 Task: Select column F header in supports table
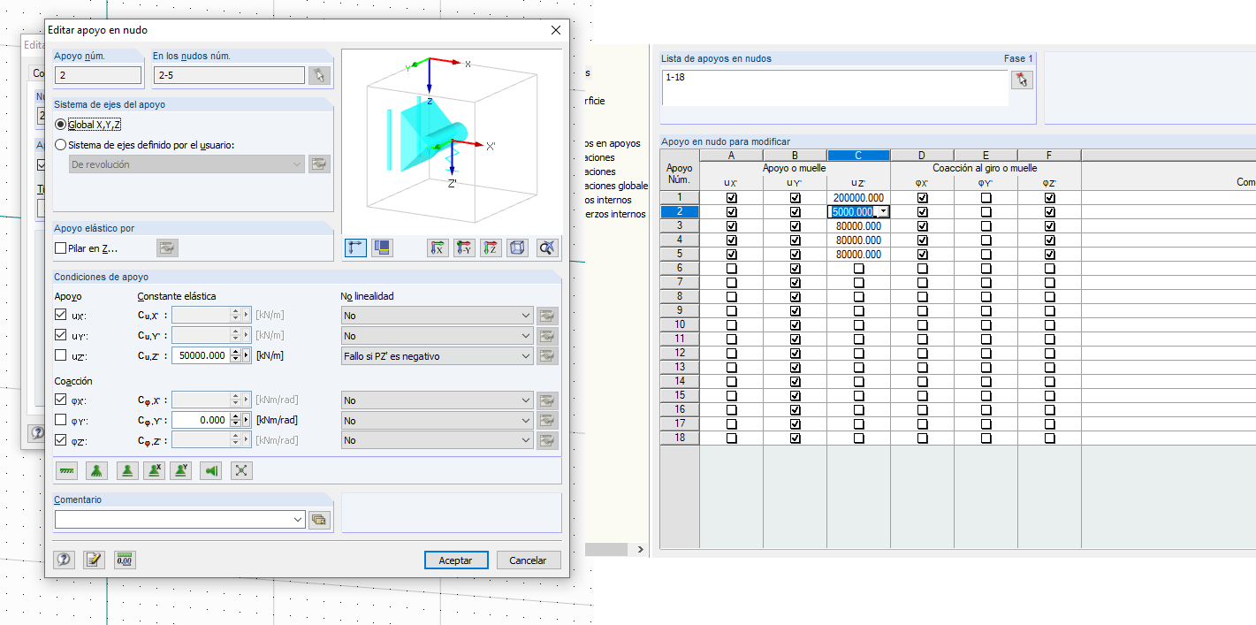point(1049,156)
